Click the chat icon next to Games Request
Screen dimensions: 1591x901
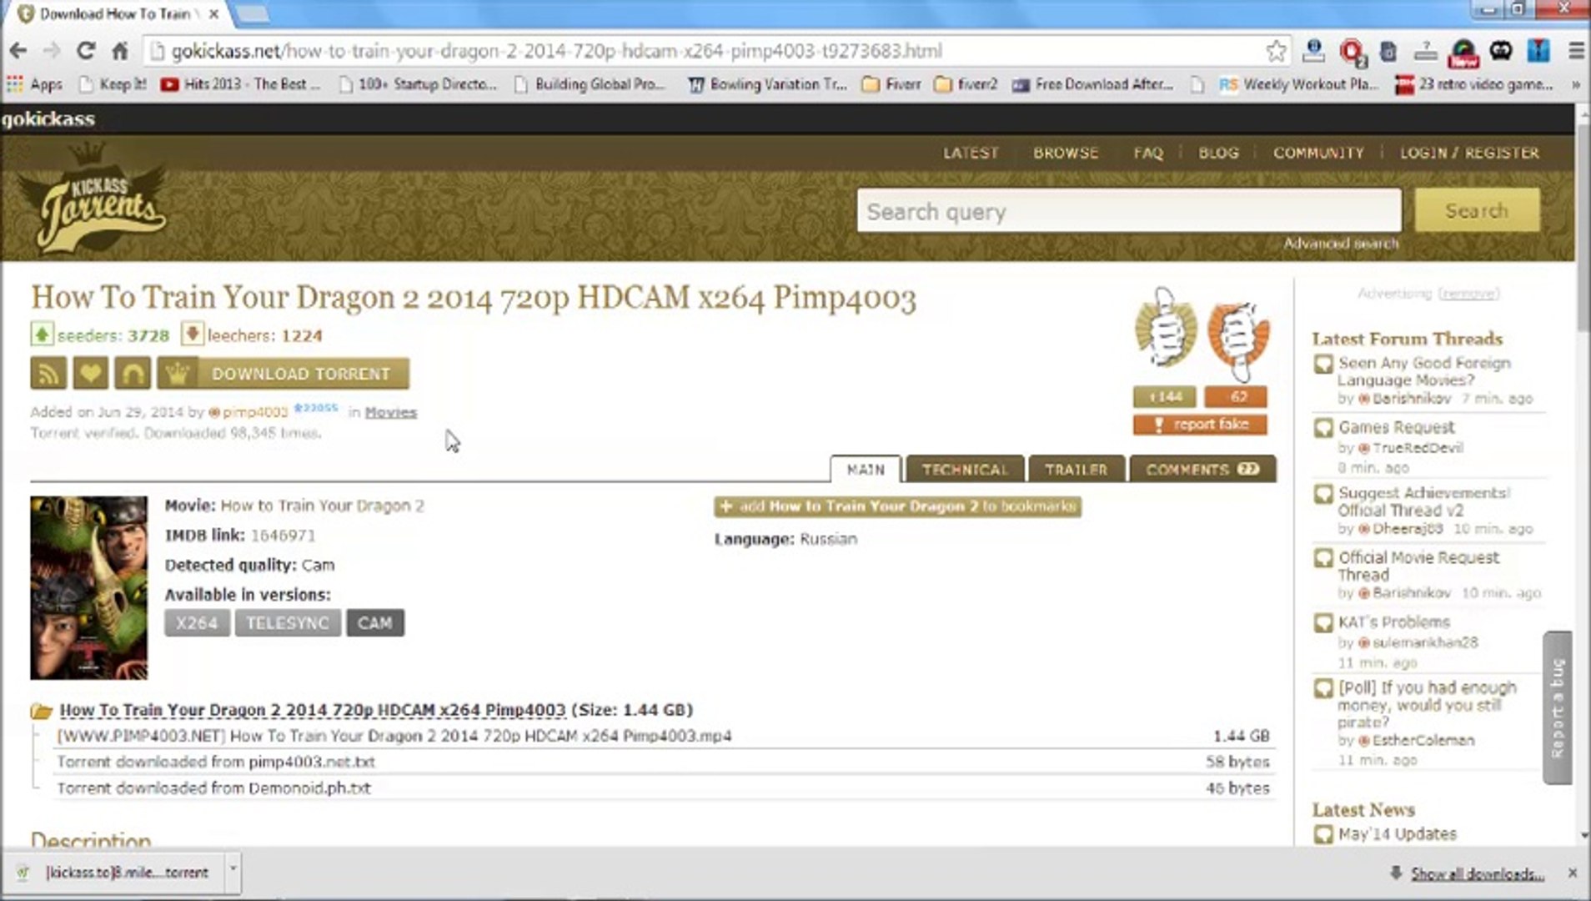coord(1323,428)
